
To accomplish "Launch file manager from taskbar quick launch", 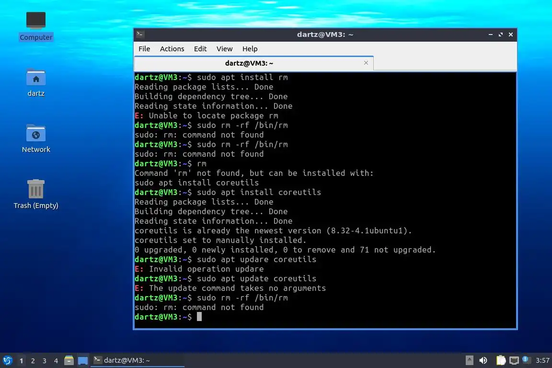I will [69, 360].
